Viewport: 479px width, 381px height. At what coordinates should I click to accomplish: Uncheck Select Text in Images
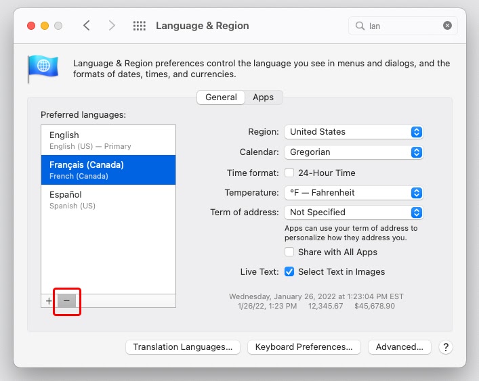coord(289,271)
